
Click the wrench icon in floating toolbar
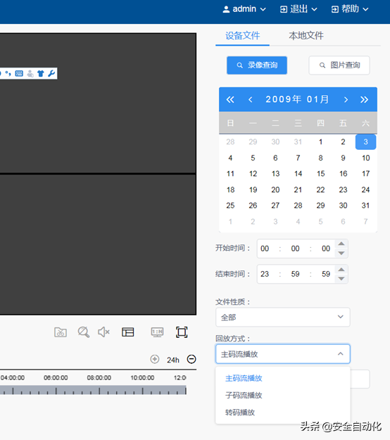click(x=51, y=73)
